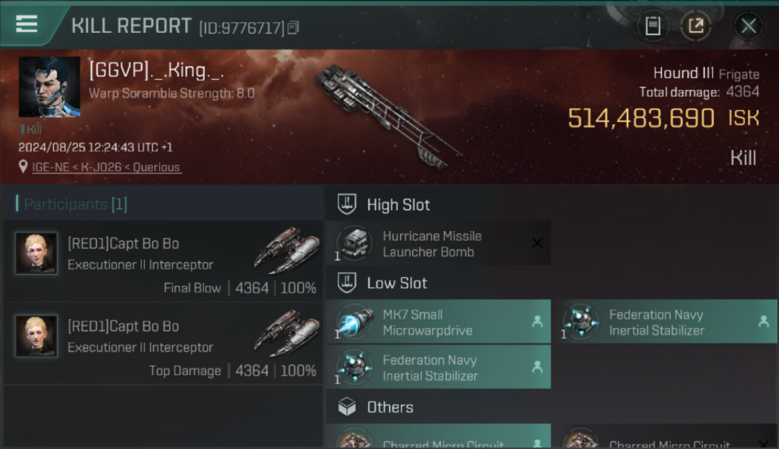Click person icon on right Inertial Stabilizer

(763, 321)
